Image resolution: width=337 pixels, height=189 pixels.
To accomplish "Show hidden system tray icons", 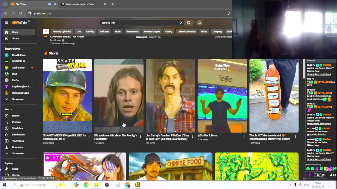I will tap(290, 185).
